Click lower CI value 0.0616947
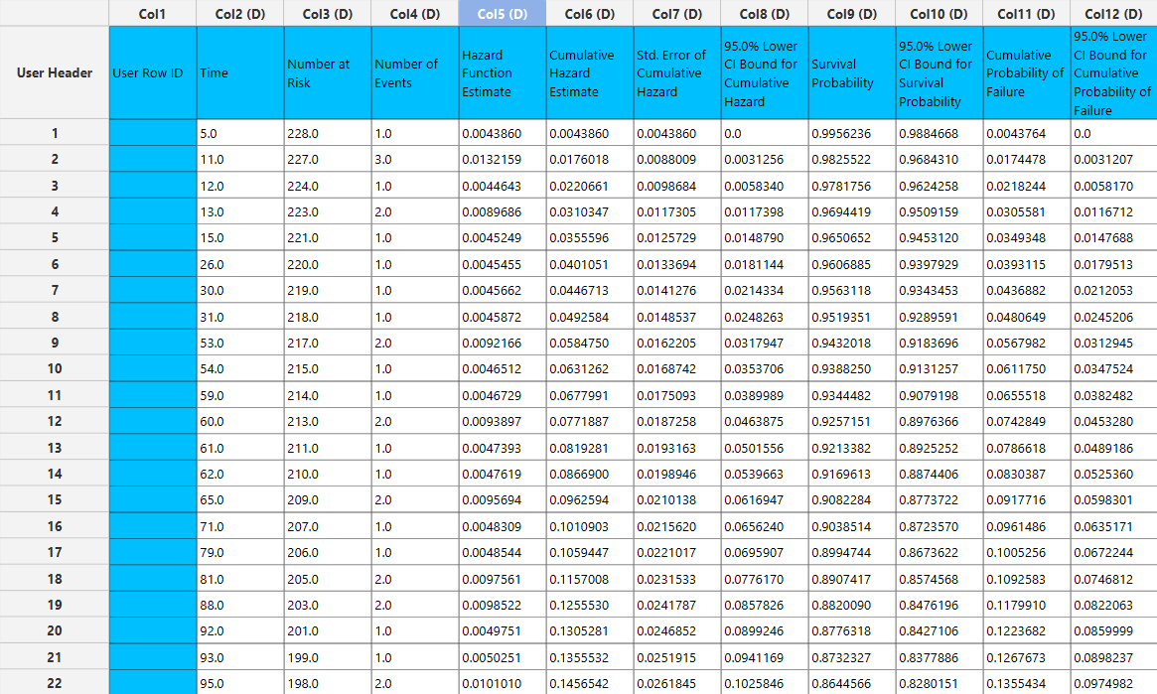This screenshot has height=694, width=1157. click(765, 500)
